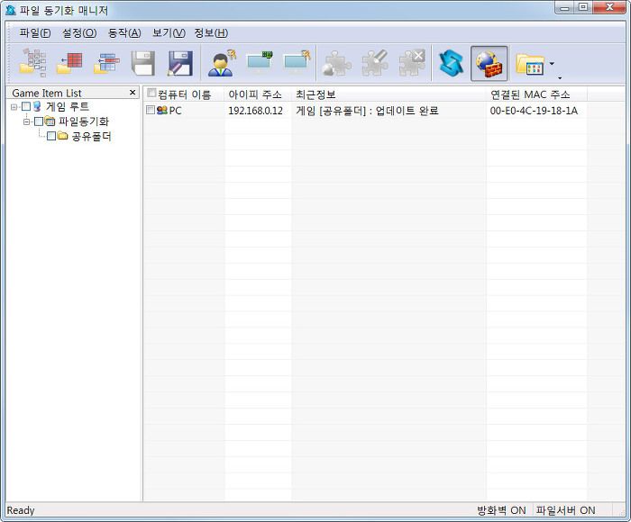Open the 동작(A) menu

[124, 33]
